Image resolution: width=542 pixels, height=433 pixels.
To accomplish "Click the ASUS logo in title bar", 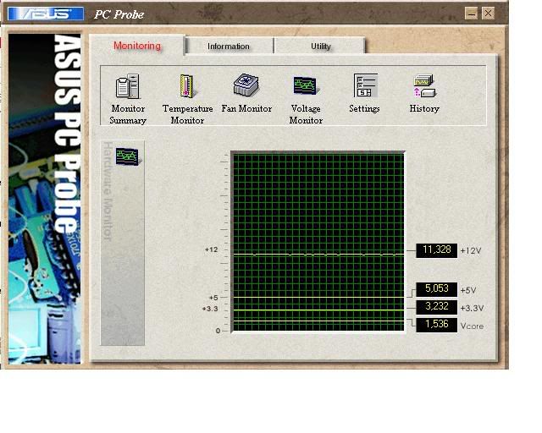I will point(45,14).
